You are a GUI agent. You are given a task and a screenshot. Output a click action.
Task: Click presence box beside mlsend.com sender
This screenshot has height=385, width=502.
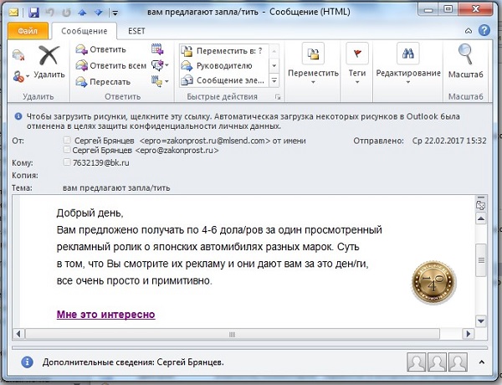point(67,140)
